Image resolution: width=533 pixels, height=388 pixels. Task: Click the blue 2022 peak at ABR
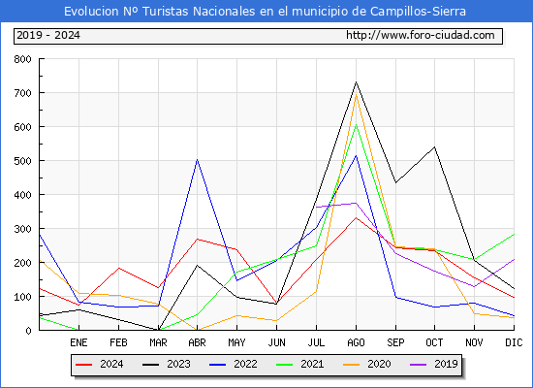coord(197,160)
